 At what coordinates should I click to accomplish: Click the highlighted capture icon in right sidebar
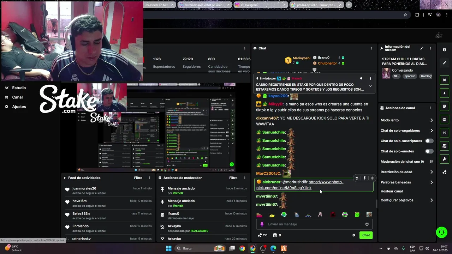click(444, 80)
